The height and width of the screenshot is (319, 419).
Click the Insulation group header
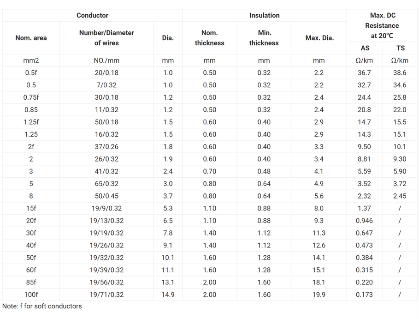point(264,15)
